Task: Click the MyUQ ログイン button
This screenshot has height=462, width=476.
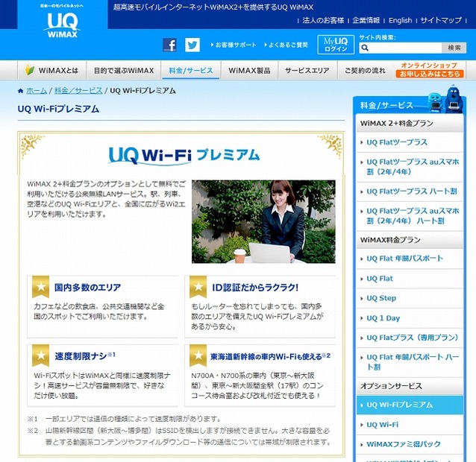Action: pyautogui.click(x=336, y=45)
